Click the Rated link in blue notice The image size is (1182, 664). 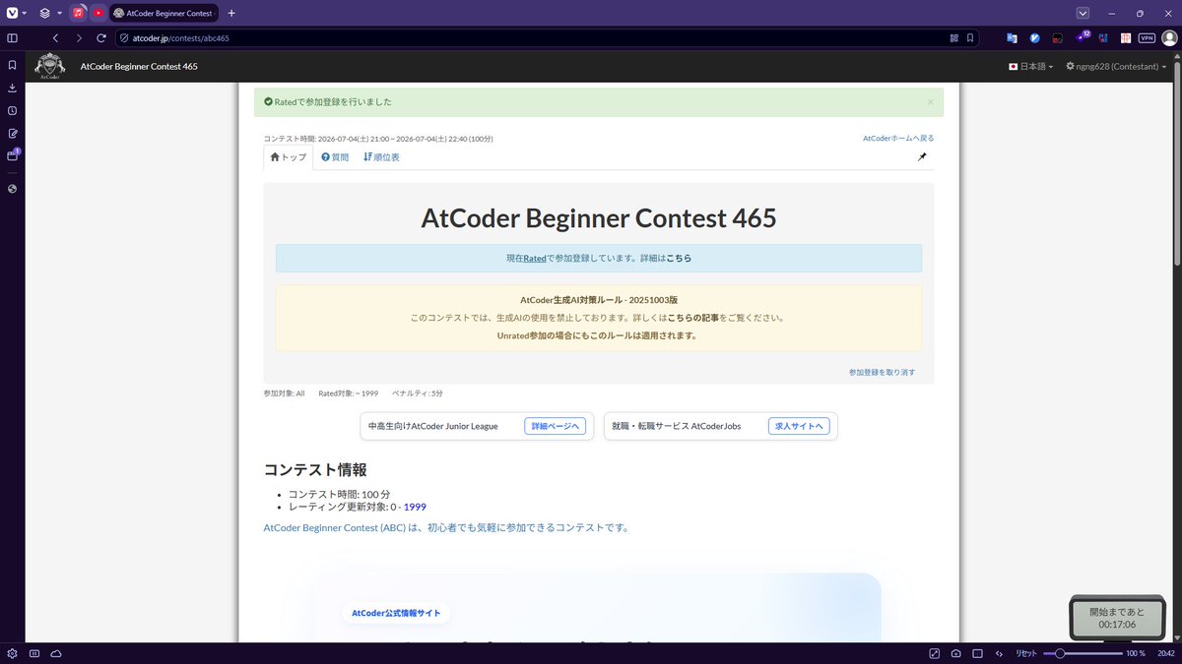[535, 258]
